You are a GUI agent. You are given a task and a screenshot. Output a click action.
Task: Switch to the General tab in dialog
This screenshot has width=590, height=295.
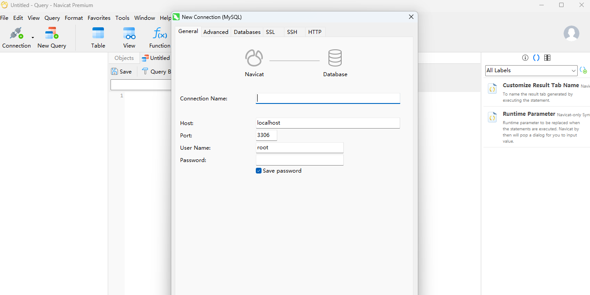pyautogui.click(x=188, y=31)
